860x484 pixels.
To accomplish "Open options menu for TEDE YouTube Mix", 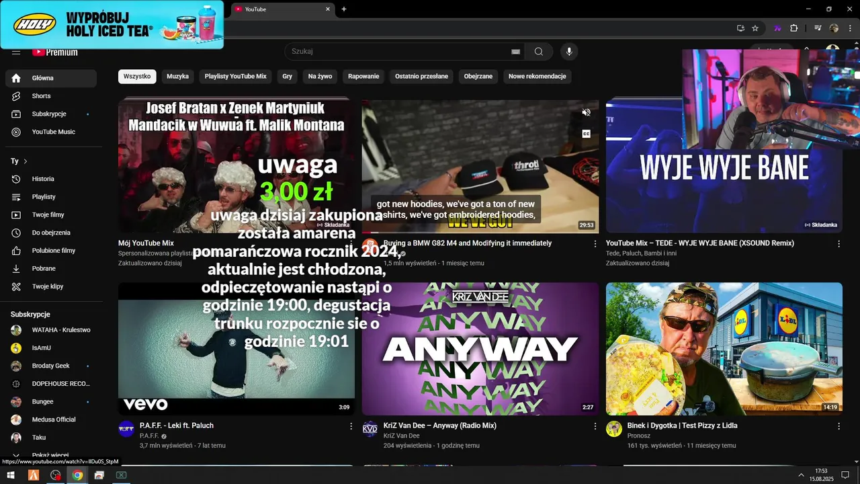I will tap(838, 244).
